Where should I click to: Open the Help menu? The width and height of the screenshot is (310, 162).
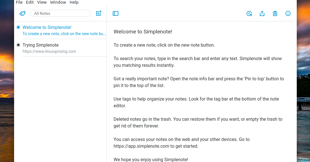pos(74,2)
